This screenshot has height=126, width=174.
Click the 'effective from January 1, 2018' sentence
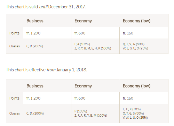pos(47,70)
